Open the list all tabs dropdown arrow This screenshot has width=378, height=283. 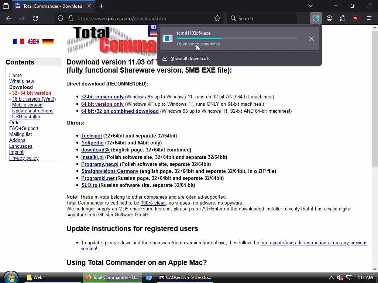pyautogui.click(x=310, y=6)
